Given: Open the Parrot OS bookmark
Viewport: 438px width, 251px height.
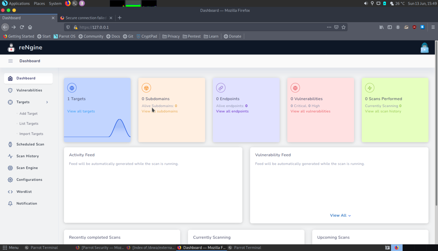Looking at the screenshot, I should click(64, 36).
